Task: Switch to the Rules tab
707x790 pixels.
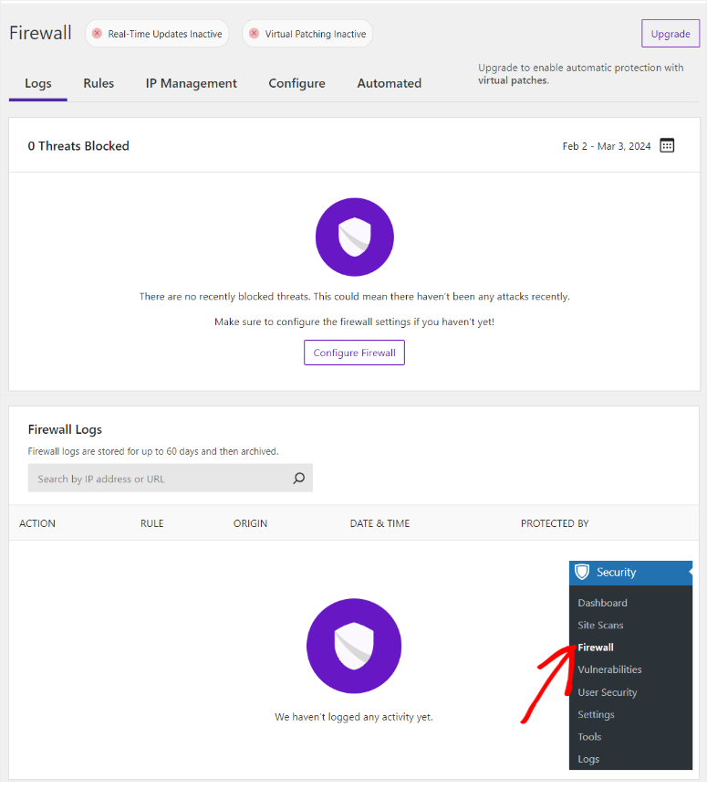Action: click(99, 83)
